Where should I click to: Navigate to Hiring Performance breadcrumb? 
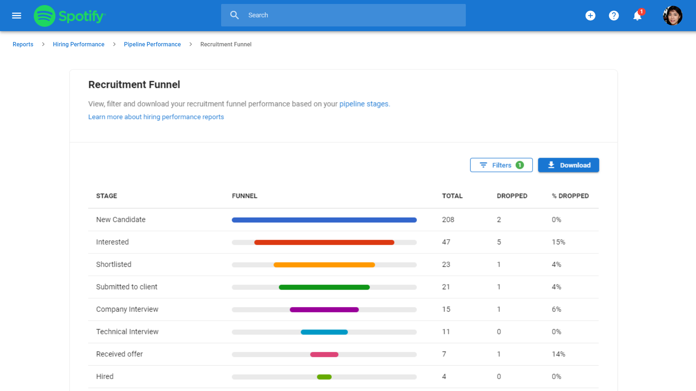pyautogui.click(x=79, y=44)
